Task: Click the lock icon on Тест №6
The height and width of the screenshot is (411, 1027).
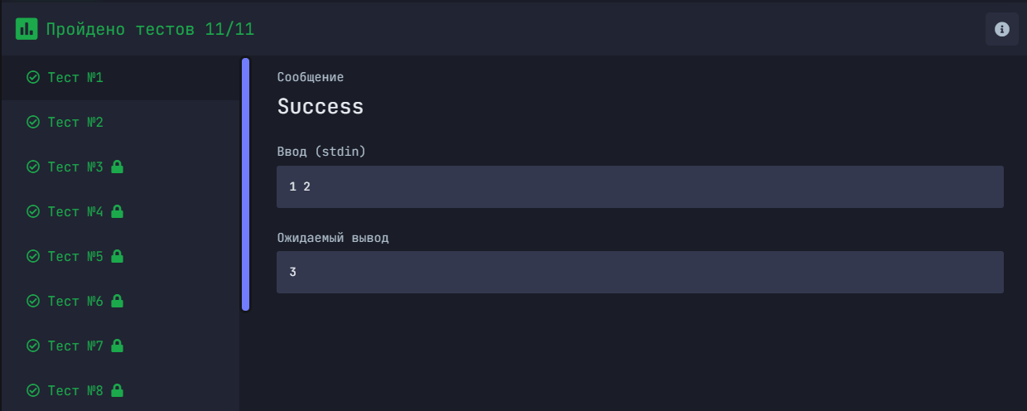Action: pyautogui.click(x=117, y=301)
